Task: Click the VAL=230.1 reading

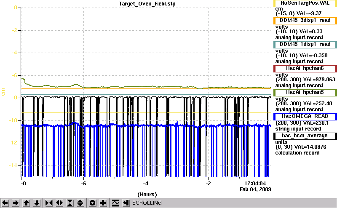Action: 314,123
